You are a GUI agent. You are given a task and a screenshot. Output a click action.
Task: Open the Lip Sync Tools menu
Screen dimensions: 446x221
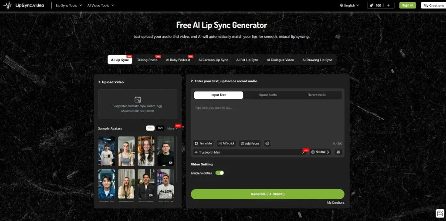tap(69, 5)
